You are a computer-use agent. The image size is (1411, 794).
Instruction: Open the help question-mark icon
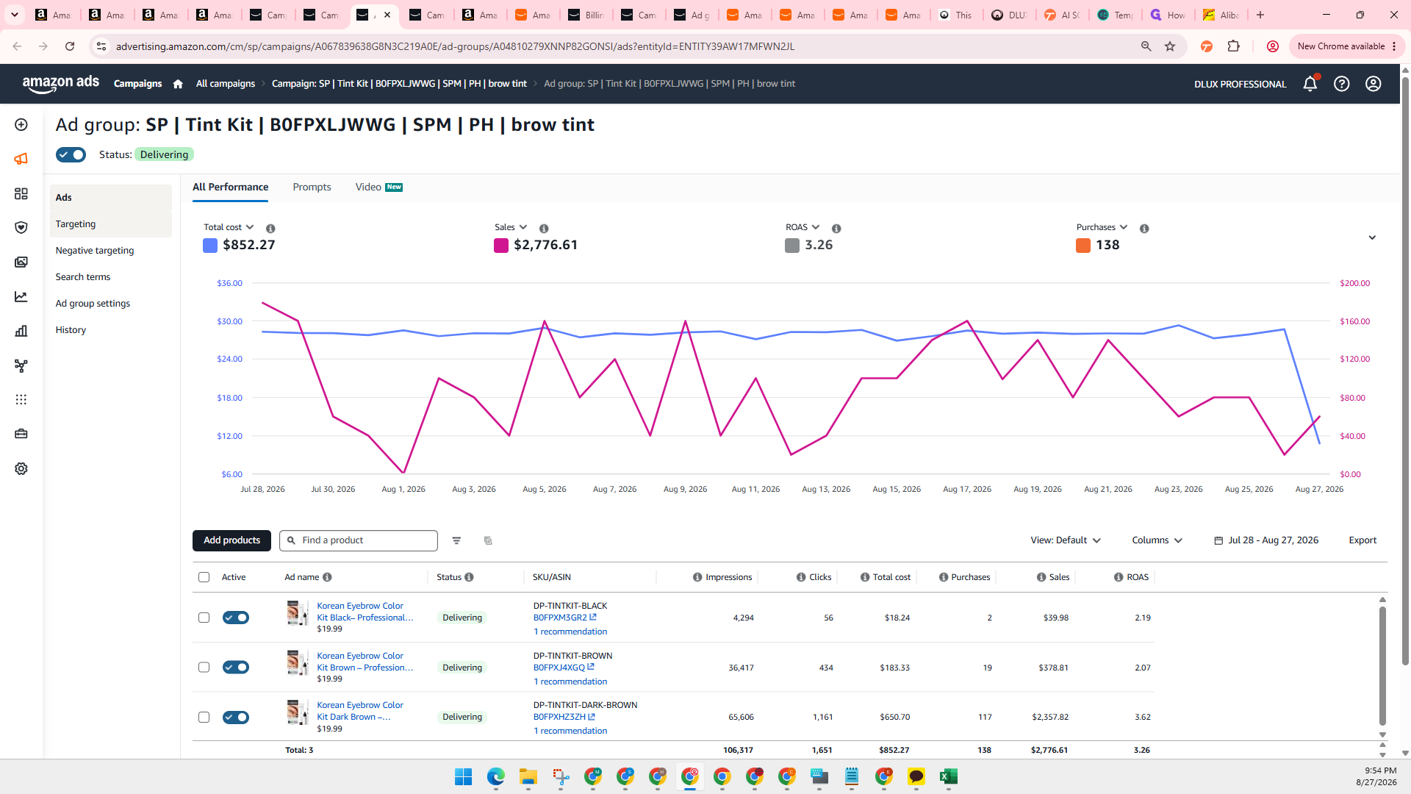pos(1341,84)
